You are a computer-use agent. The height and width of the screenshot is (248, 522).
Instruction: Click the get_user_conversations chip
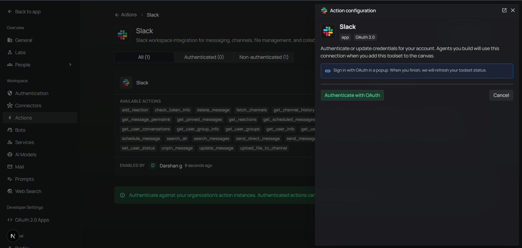point(146,129)
